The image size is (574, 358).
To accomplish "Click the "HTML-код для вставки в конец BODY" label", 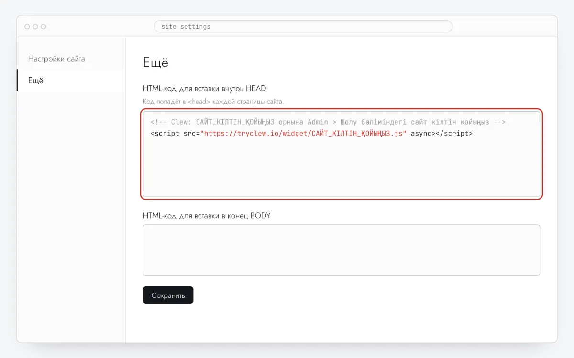I will tap(207, 216).
